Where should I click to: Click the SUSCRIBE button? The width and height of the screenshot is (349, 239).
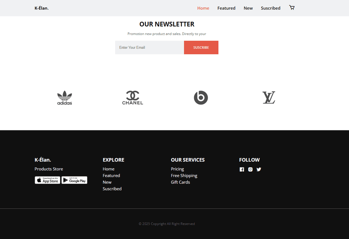[x=201, y=47]
